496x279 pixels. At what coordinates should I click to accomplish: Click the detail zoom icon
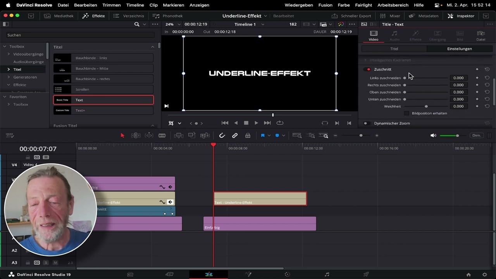pos(310,135)
